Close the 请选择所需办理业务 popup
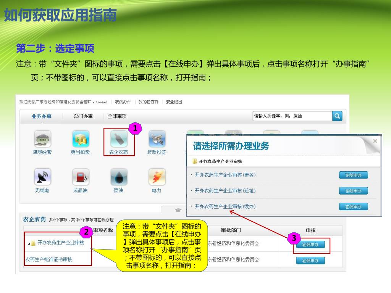The height and width of the screenshot is (293, 391). [375, 141]
